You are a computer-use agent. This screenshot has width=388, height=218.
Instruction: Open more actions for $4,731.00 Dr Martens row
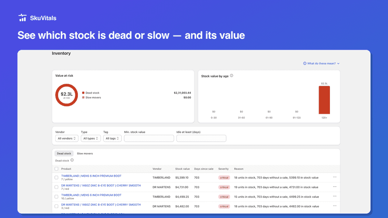(x=335, y=187)
